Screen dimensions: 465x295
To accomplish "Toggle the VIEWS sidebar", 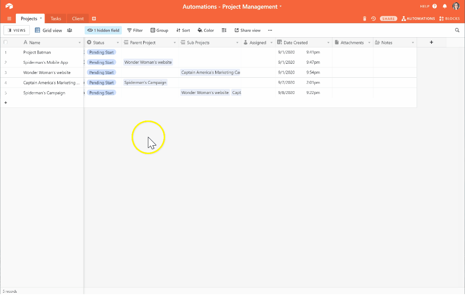I will click(16, 30).
